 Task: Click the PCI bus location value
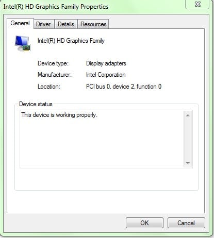[x=124, y=87]
